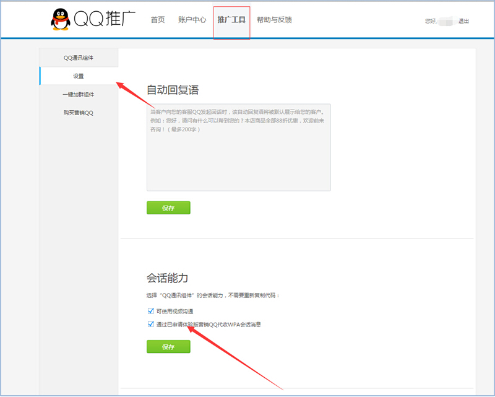
Task: Click inside the 自动回复语 text area
Action: tap(239, 147)
